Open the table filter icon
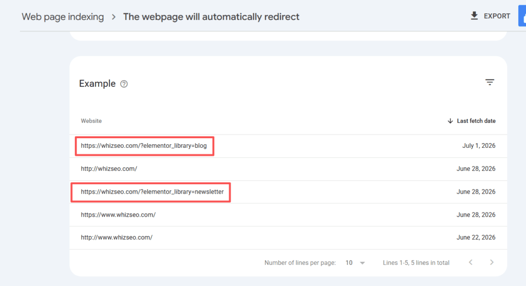The width and height of the screenshot is (526, 286). click(490, 82)
